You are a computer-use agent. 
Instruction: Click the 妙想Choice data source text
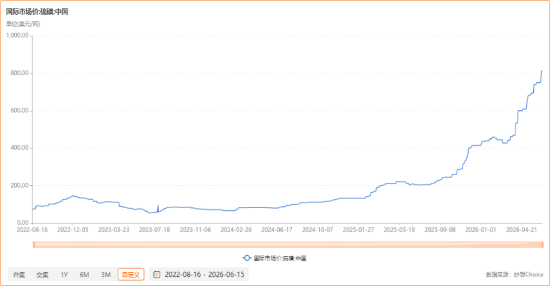pos(528,275)
